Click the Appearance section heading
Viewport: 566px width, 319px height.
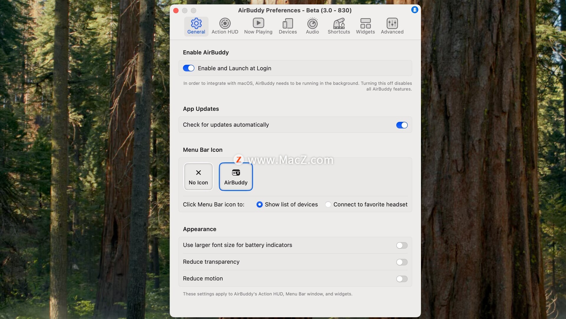200,229
